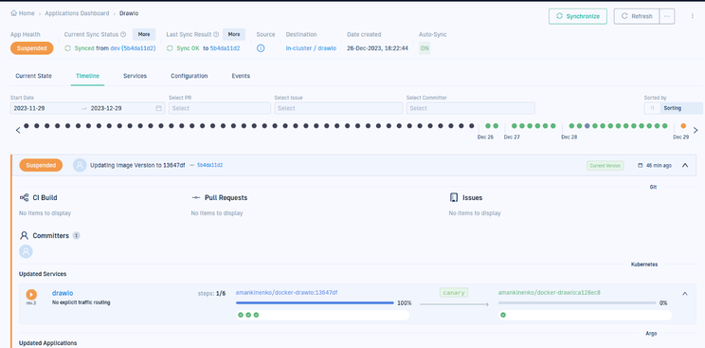Select the orange Dec 29 timeline dot
Viewport: 705px width, 348px height.
click(x=683, y=126)
